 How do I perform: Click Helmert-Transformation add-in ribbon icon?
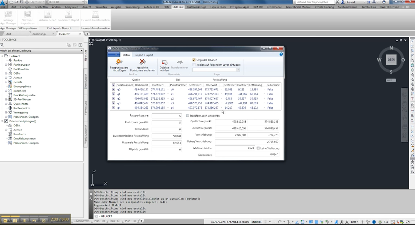[x=96, y=14]
